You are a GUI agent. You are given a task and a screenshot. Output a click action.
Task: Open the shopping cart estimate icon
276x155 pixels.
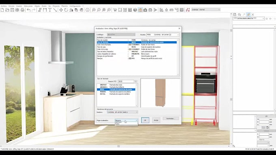tap(115, 10)
